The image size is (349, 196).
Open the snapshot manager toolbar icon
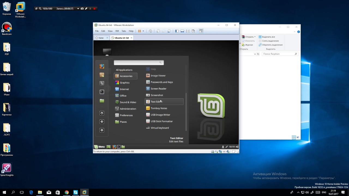tap(169, 31)
